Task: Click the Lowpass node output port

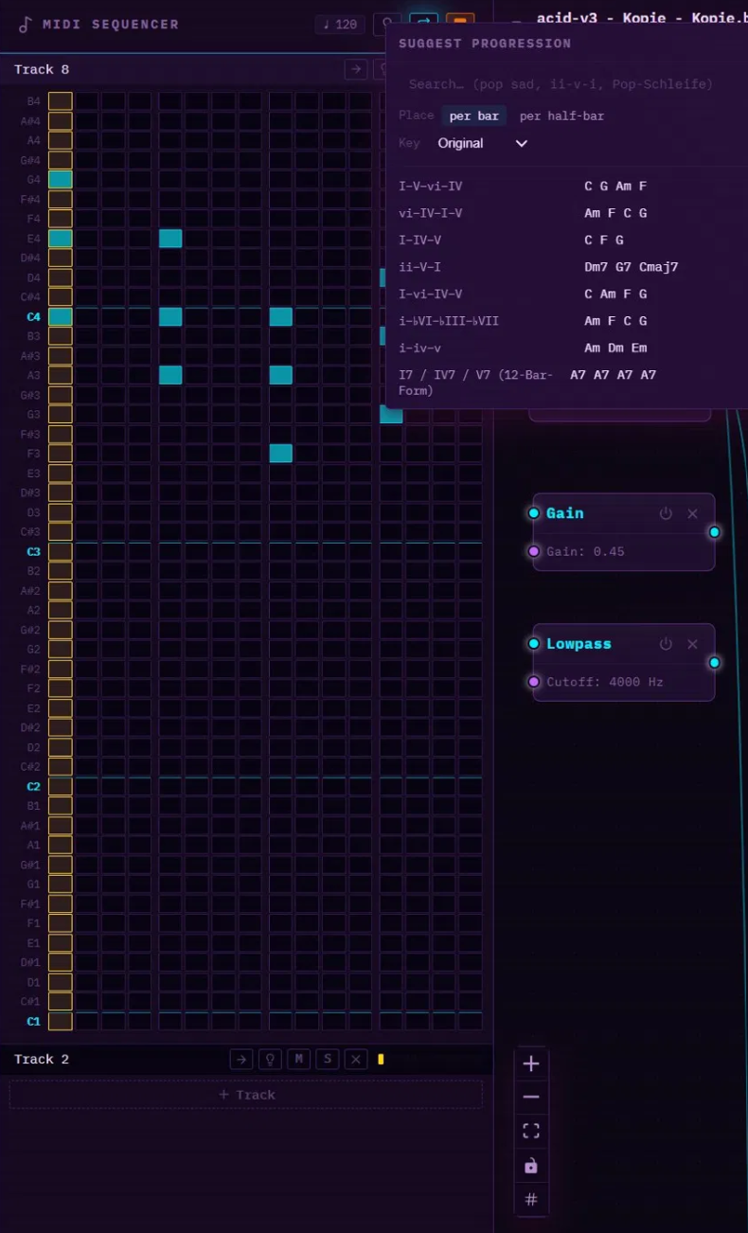Action: click(x=715, y=663)
